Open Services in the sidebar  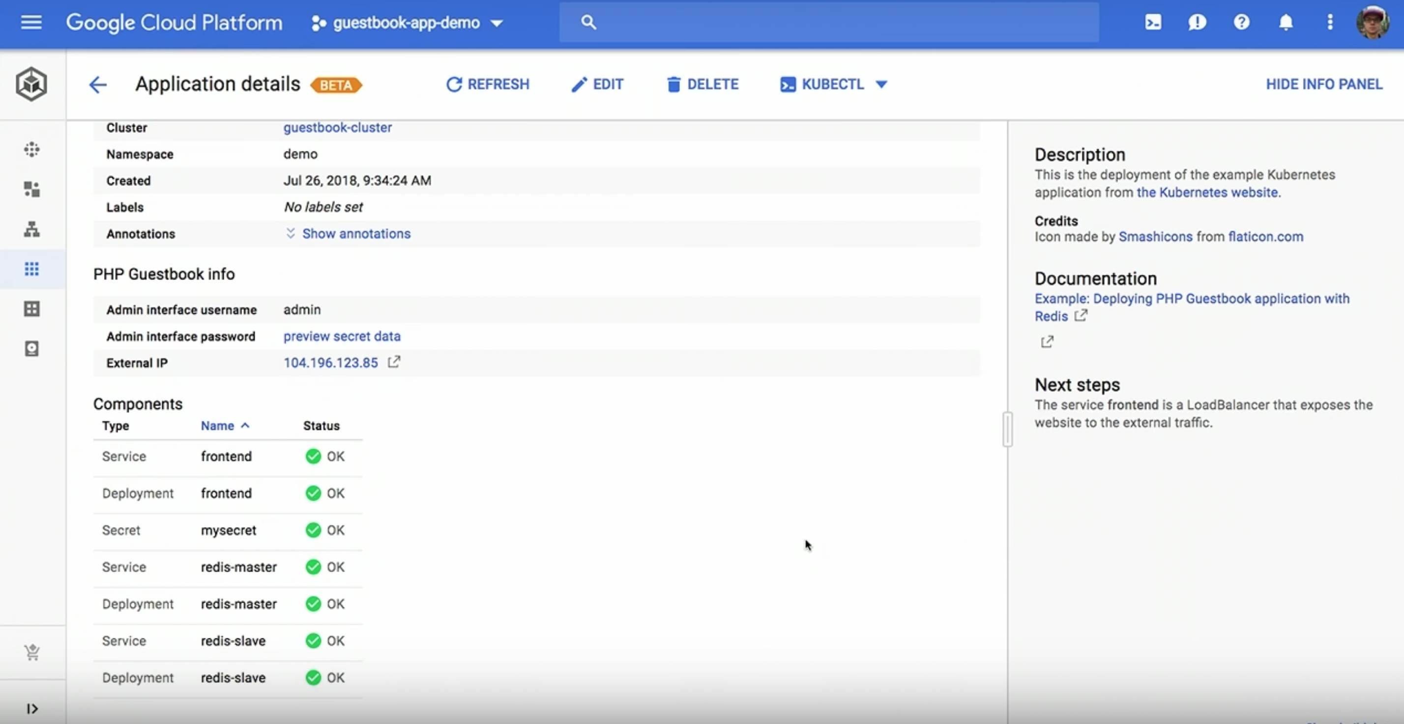tap(31, 229)
